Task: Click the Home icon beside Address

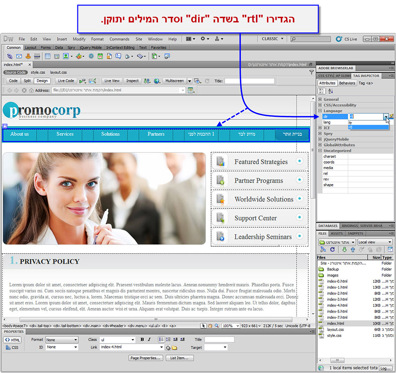Action: pos(31,90)
